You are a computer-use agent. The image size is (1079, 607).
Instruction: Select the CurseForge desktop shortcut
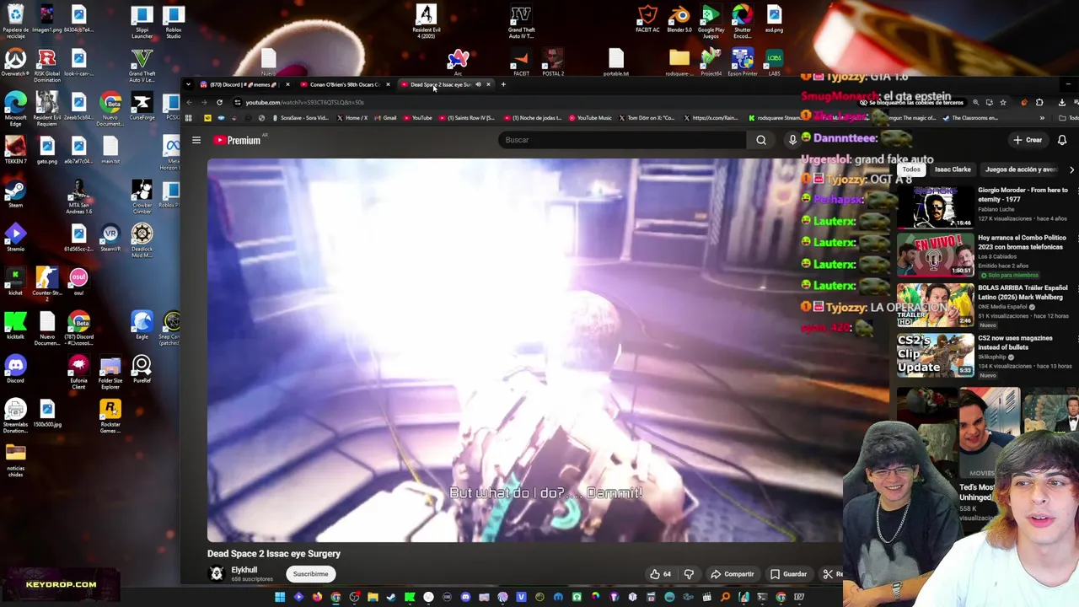point(142,106)
